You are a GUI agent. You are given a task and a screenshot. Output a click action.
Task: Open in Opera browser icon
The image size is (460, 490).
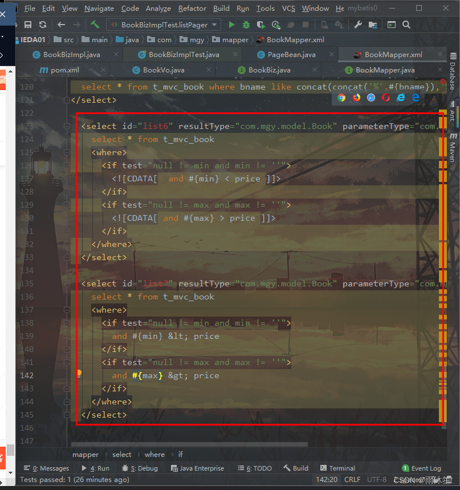(386, 98)
